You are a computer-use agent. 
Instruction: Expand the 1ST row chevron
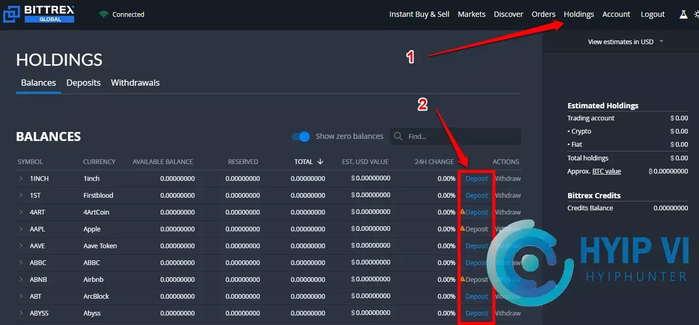pos(21,195)
